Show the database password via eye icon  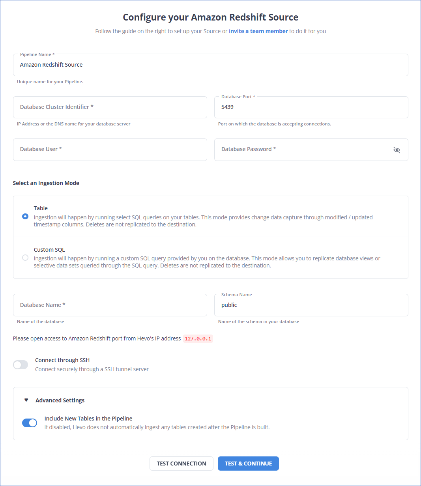[x=397, y=150]
